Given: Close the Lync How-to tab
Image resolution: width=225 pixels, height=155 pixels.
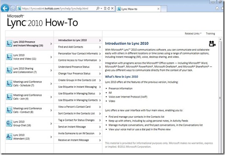Looking at the screenshot, I should coord(159,9).
